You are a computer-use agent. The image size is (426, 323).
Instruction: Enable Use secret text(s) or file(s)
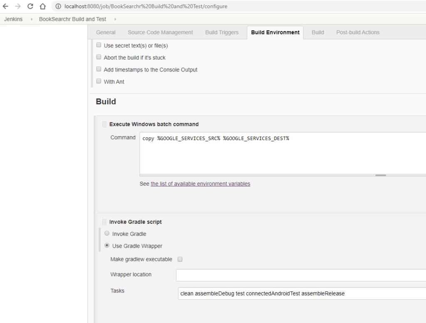pyautogui.click(x=99, y=45)
